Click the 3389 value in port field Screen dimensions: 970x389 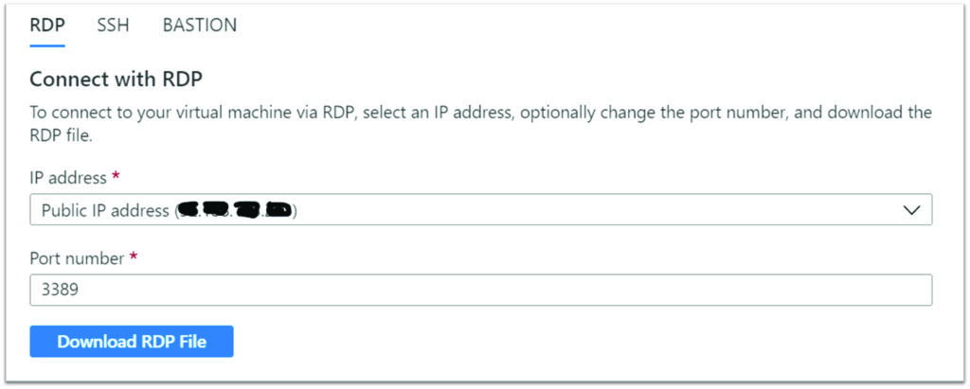click(60, 290)
